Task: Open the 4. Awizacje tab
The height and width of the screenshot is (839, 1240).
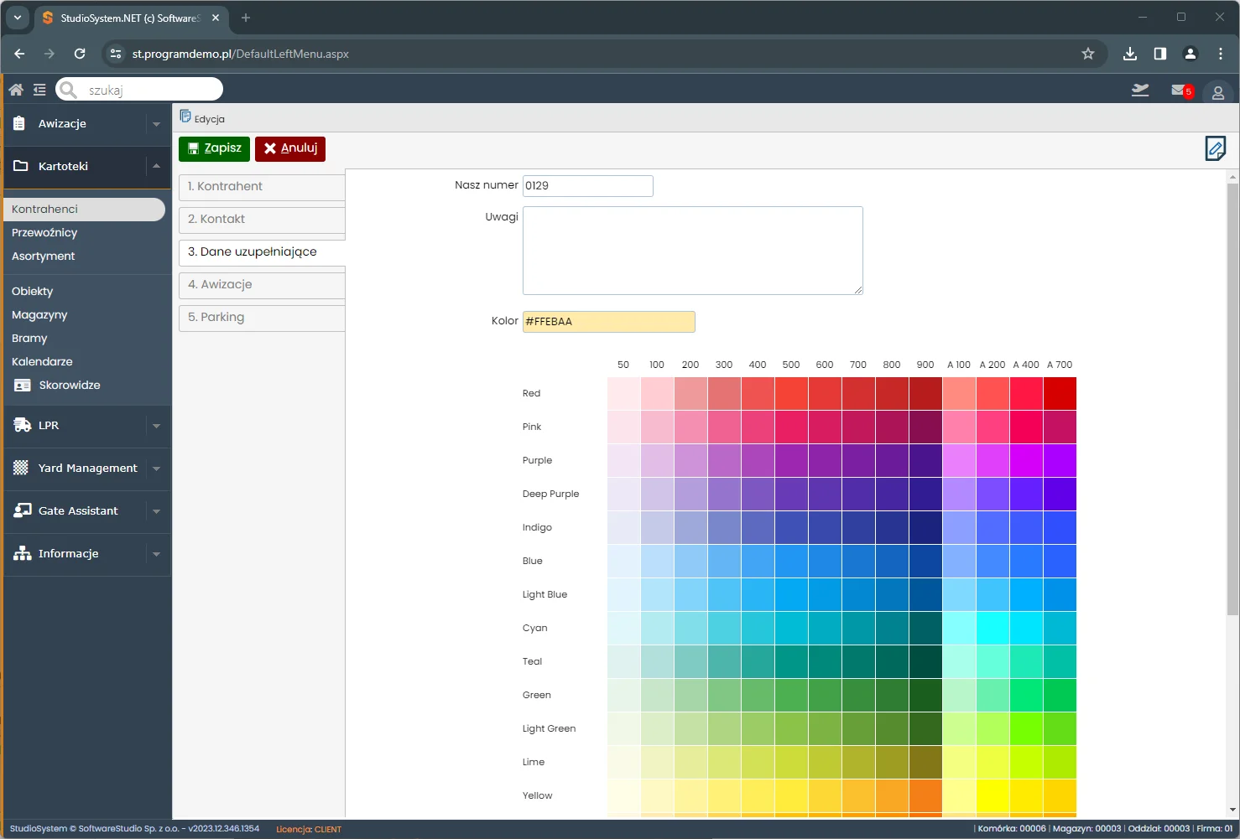Action: 262,285
